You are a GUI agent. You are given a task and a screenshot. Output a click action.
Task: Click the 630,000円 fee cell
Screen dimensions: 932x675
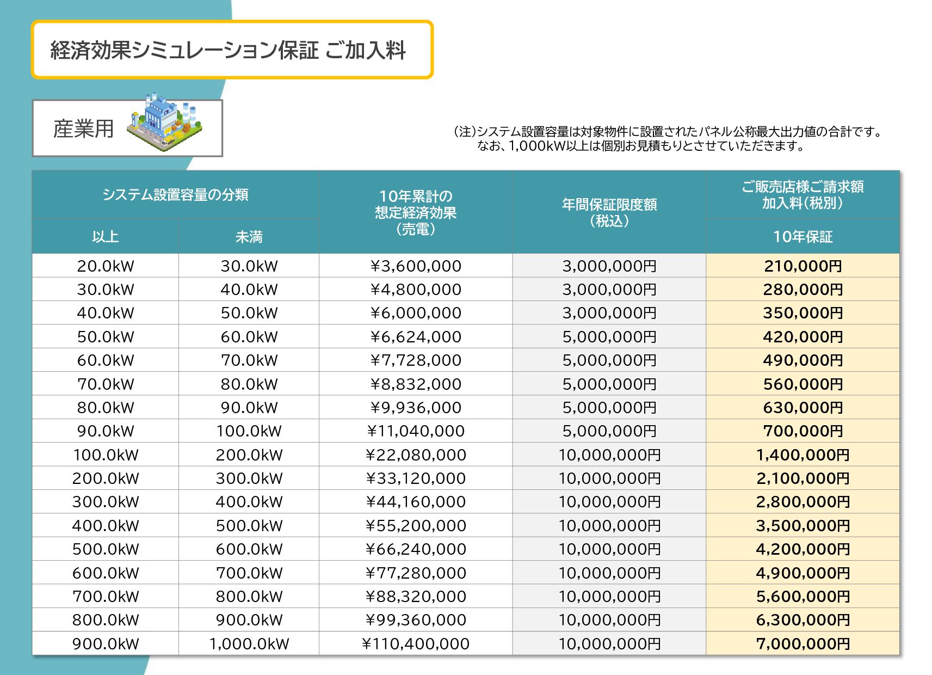click(x=803, y=407)
